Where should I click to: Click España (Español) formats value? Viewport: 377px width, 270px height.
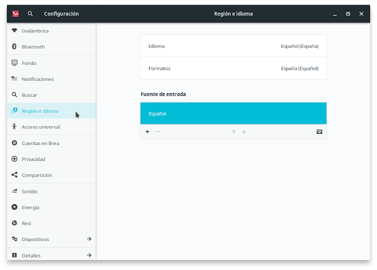300,68
